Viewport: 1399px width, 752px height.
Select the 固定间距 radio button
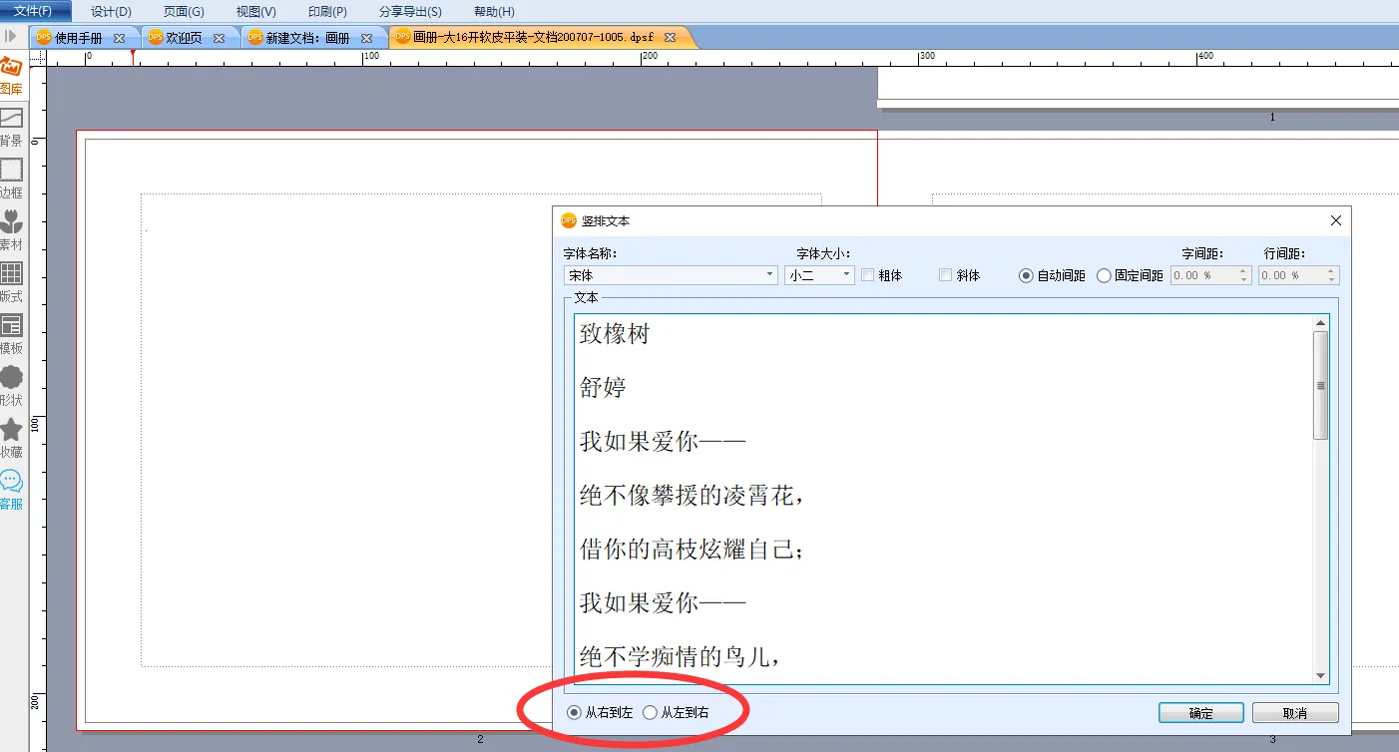(1104, 275)
